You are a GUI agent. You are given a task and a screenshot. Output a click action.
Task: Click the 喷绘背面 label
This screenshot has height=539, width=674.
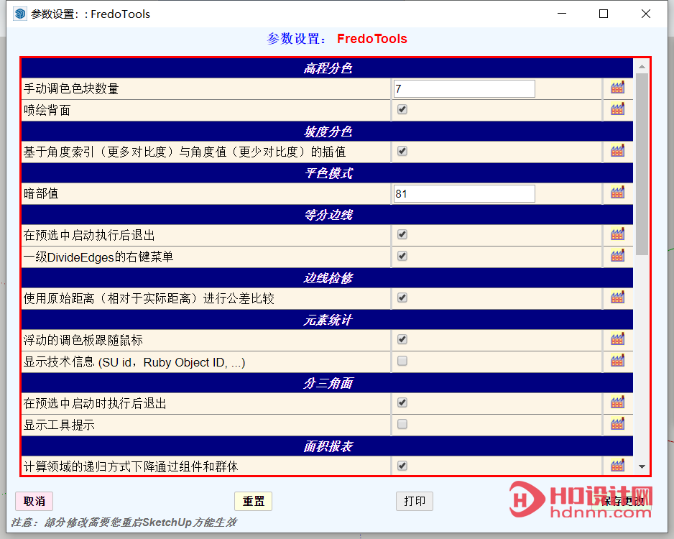pos(47,110)
